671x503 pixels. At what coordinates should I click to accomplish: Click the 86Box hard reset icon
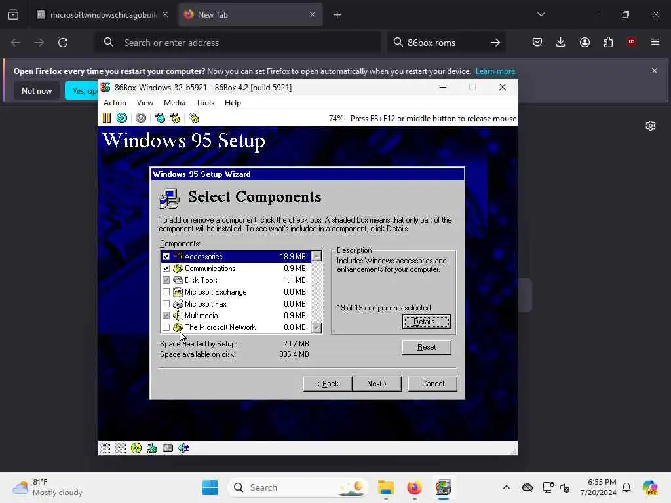click(122, 118)
